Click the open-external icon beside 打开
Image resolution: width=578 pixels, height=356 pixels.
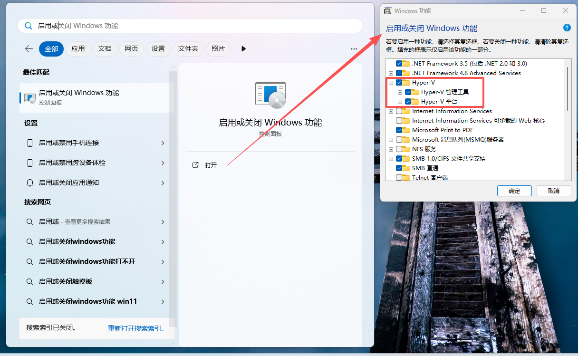tap(195, 165)
